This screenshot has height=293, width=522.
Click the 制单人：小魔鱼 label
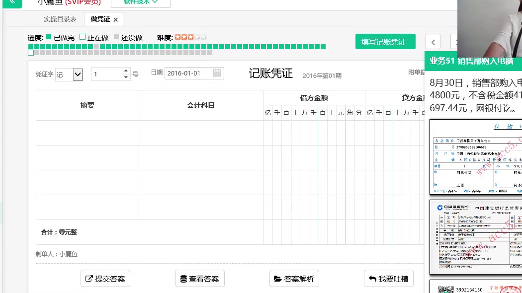[57, 254]
